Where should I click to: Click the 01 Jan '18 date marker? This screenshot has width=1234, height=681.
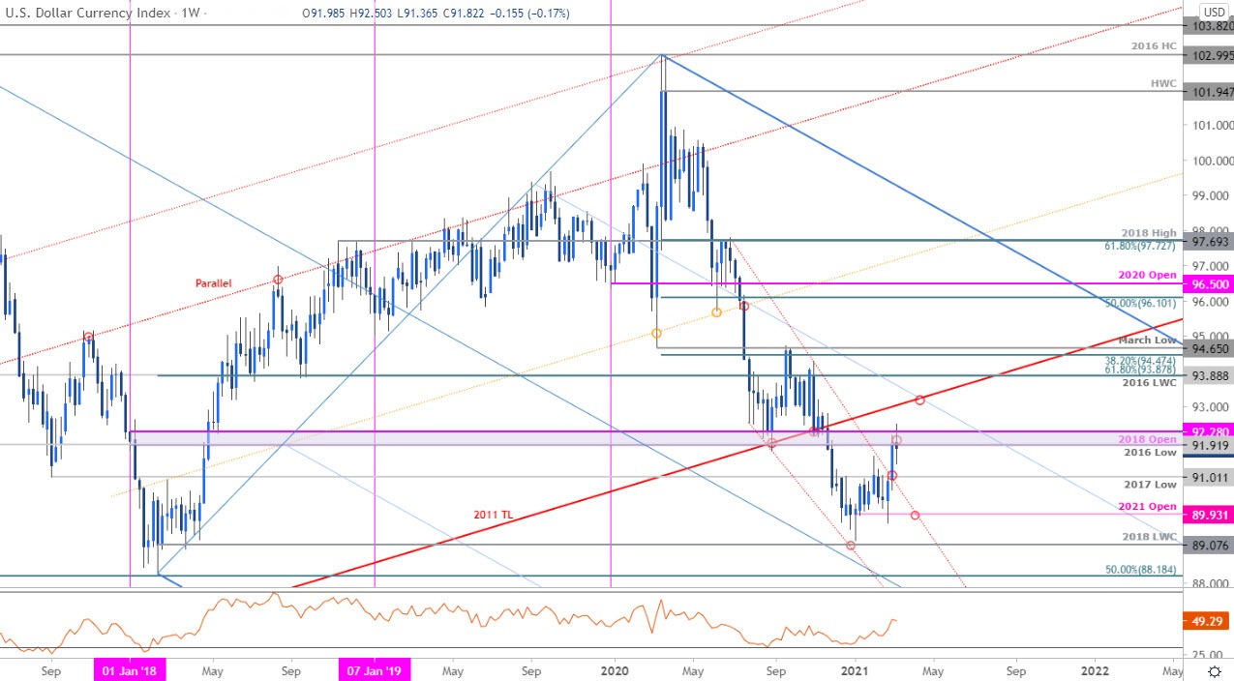click(x=130, y=669)
